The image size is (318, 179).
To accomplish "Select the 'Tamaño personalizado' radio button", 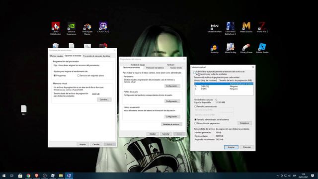I will click(195, 106).
